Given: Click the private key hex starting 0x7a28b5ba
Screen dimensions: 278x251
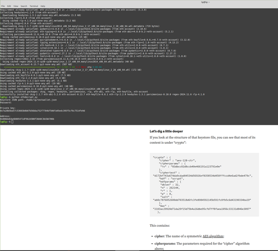Looking at the screenshot, I should coord(43,111).
